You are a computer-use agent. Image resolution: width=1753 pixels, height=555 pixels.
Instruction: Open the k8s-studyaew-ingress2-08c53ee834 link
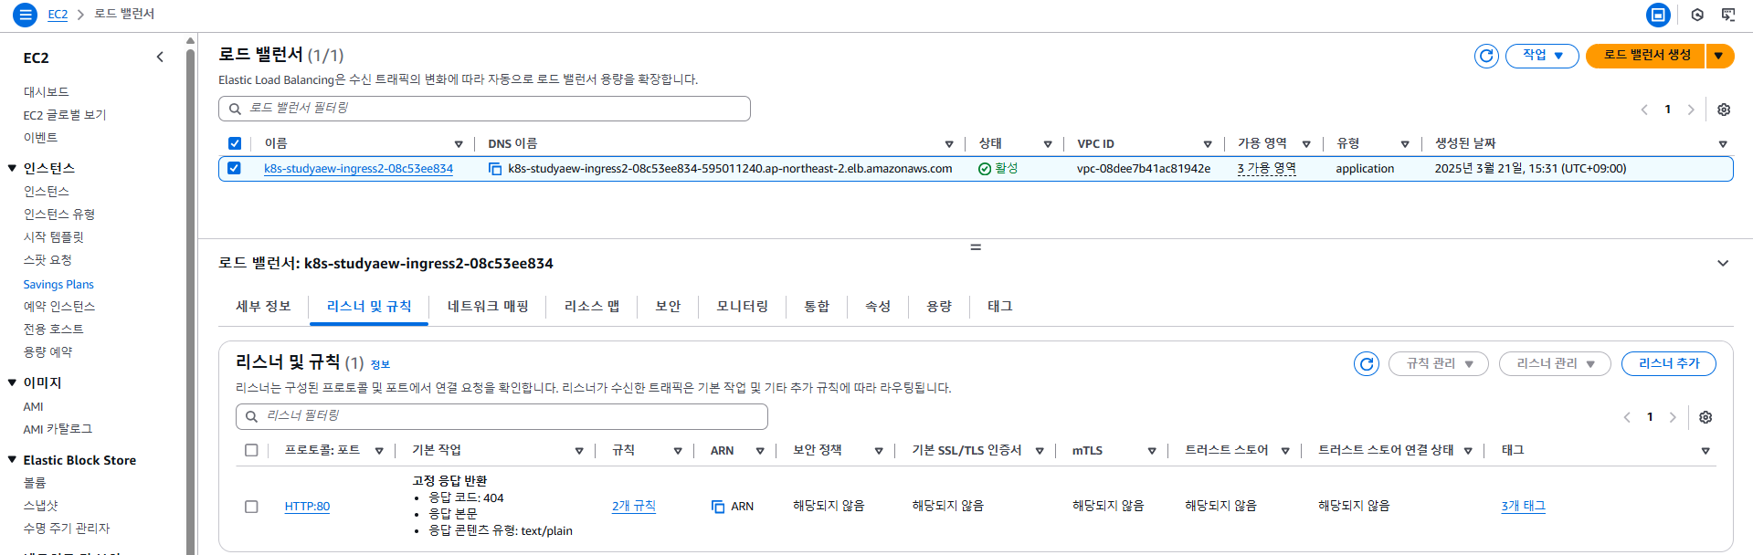point(358,169)
